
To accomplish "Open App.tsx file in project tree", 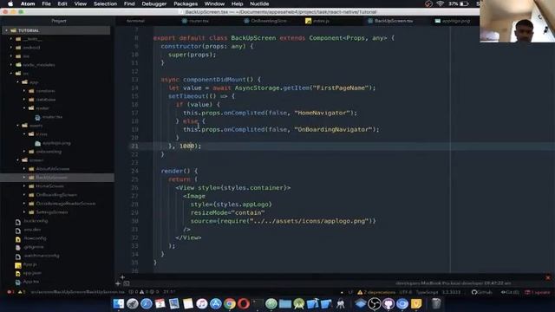I will [x=31, y=282].
